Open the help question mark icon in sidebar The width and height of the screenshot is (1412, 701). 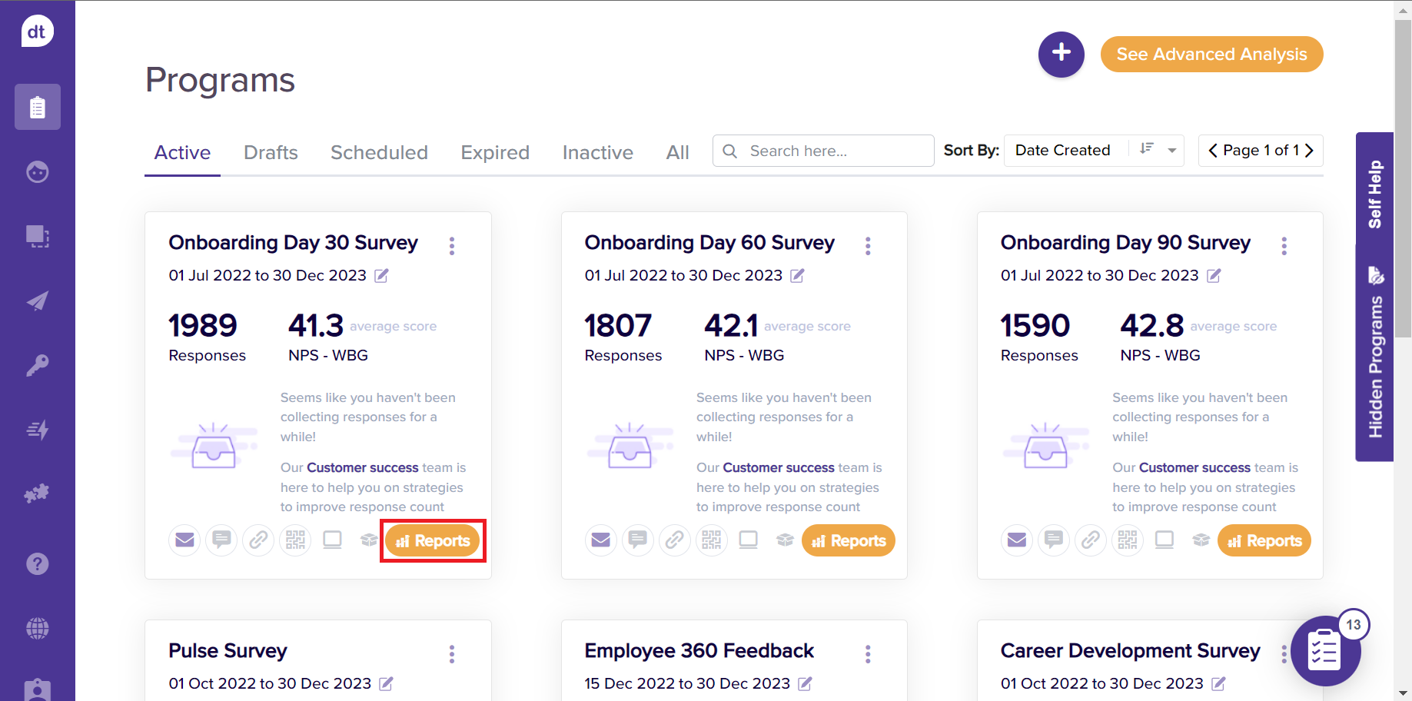[37, 564]
